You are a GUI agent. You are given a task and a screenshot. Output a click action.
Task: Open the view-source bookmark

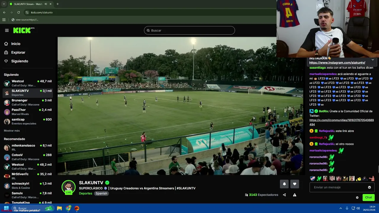click(25, 20)
